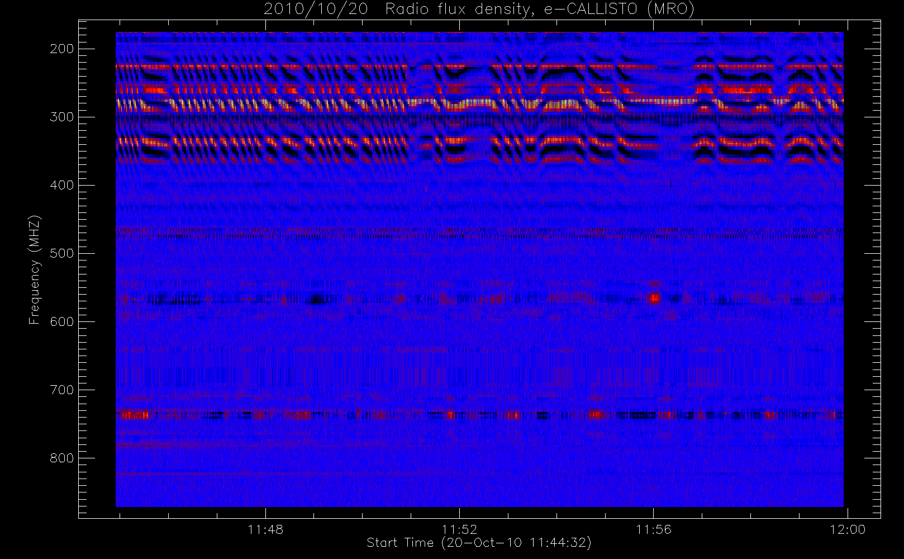
Task: Click the 11:56 time tick label
Action: pyautogui.click(x=653, y=529)
